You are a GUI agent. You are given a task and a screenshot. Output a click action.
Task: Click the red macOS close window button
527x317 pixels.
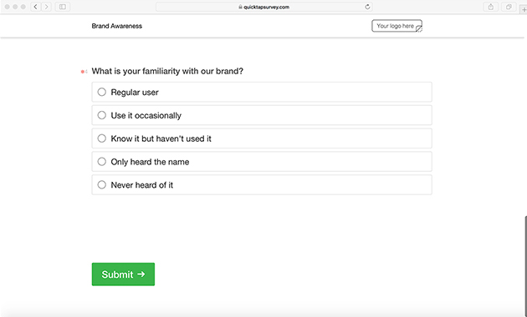7,7
